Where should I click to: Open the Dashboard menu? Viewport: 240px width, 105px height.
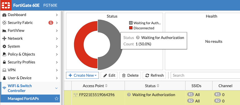pos(30,15)
